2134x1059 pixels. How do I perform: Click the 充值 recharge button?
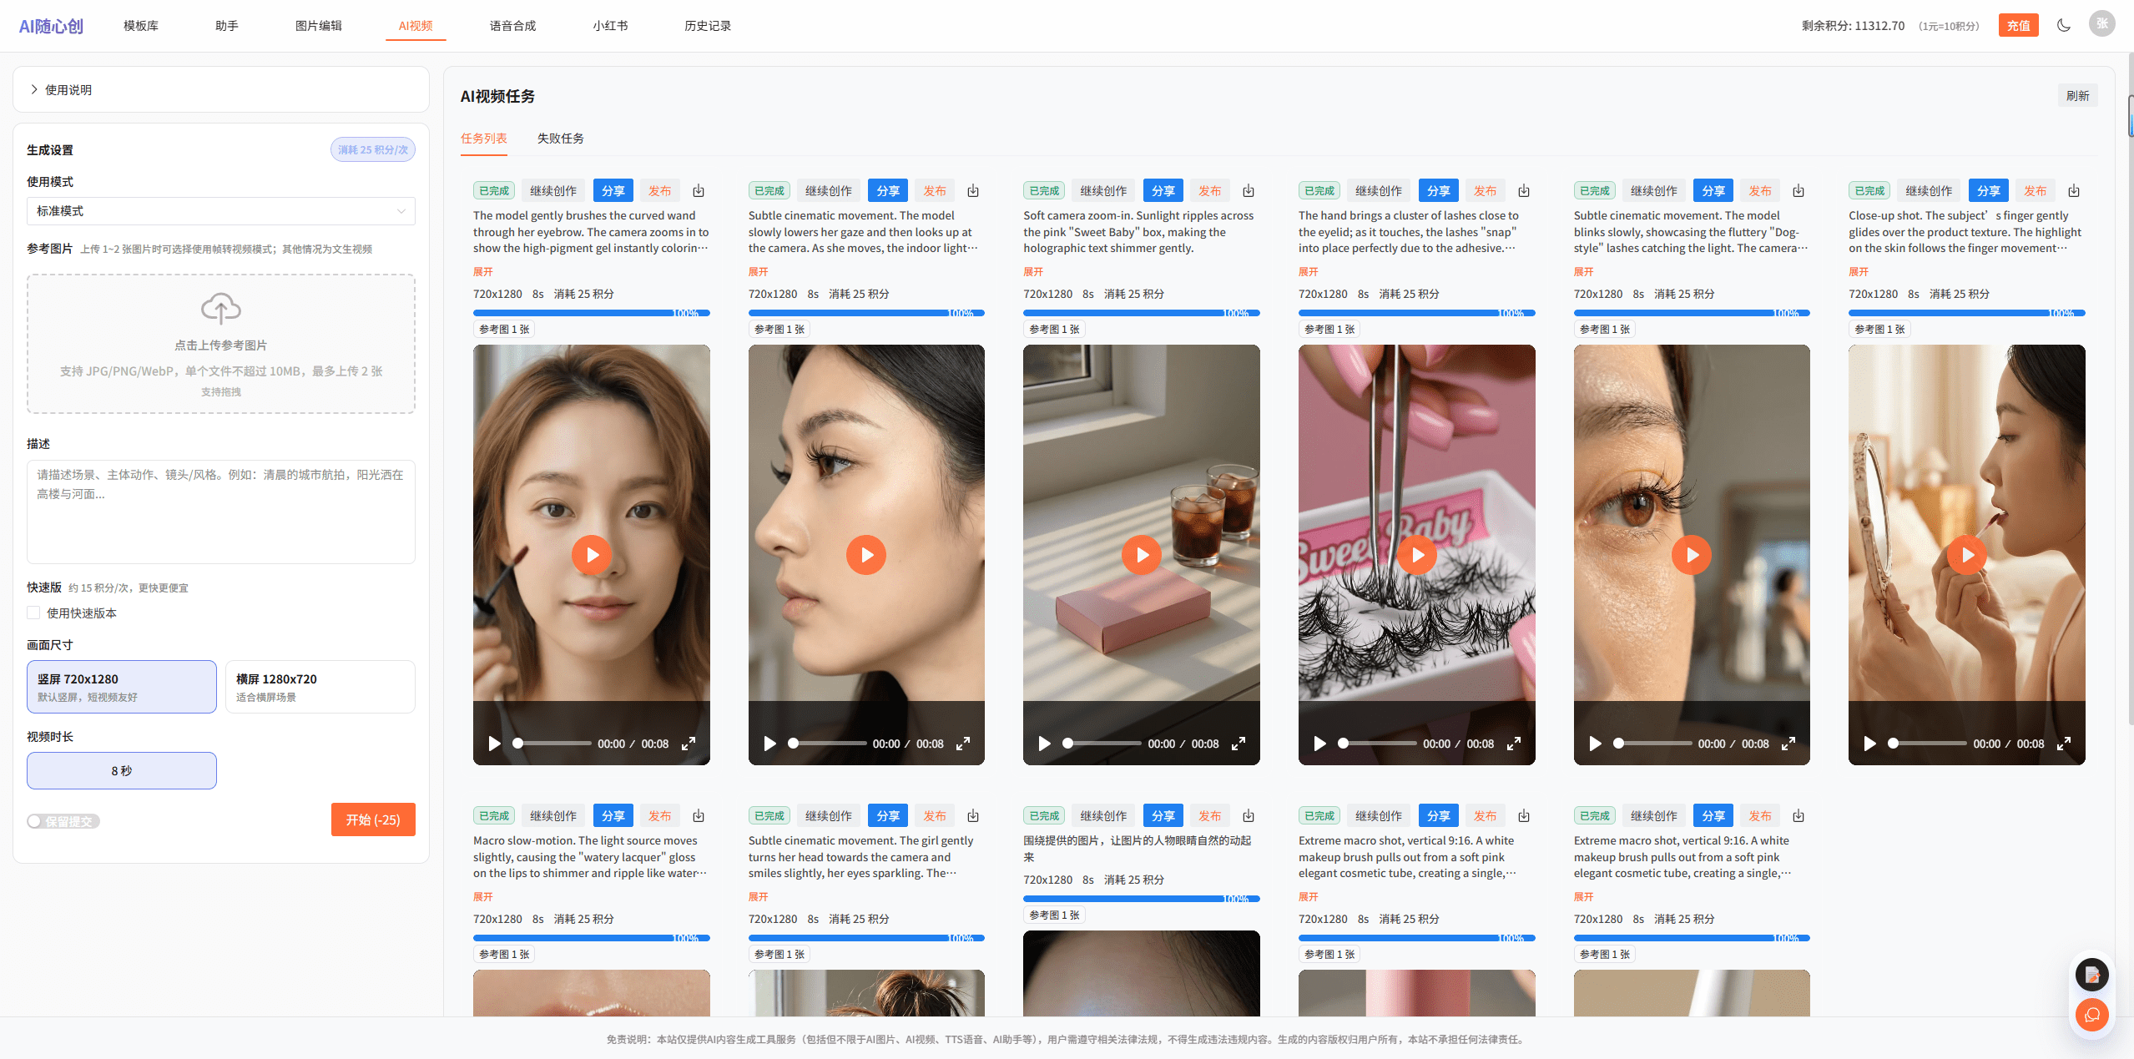click(2019, 25)
